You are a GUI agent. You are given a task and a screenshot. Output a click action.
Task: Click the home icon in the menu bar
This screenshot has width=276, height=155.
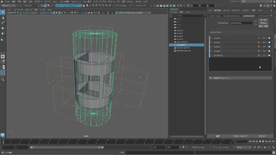(x=2, y=1)
